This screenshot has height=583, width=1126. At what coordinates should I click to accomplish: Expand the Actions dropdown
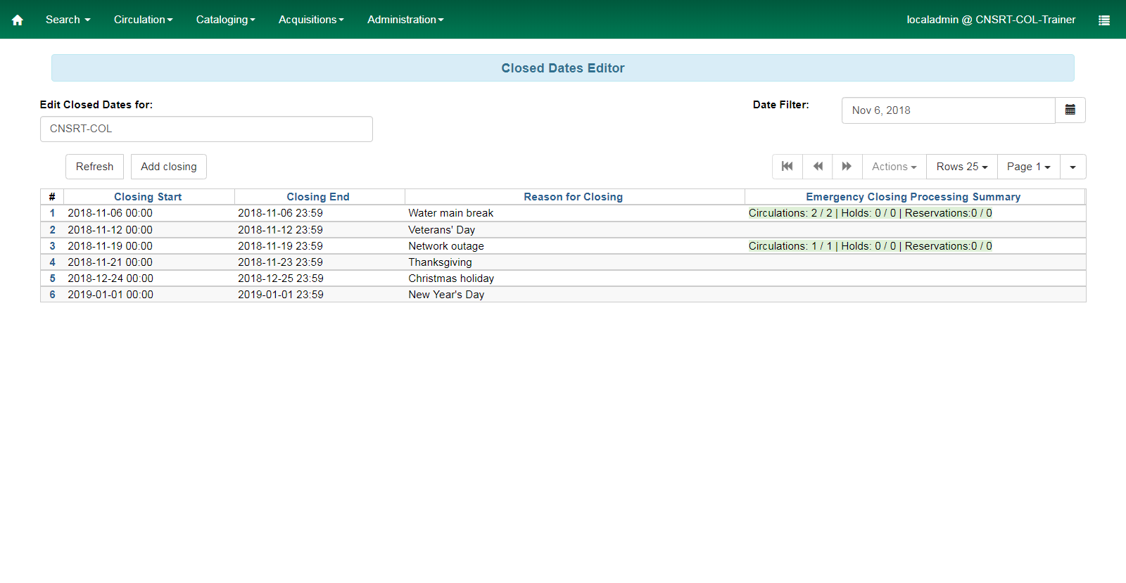click(894, 167)
